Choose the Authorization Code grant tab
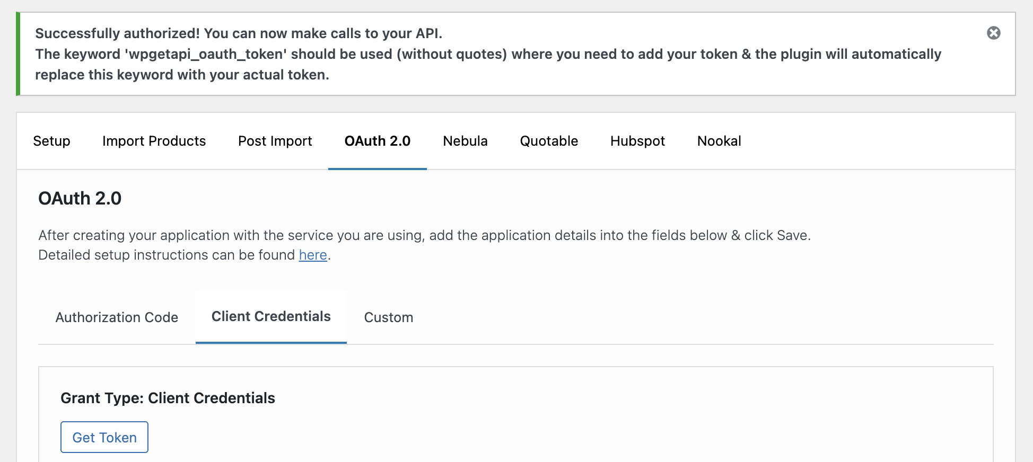This screenshot has width=1033, height=462. pyautogui.click(x=117, y=317)
